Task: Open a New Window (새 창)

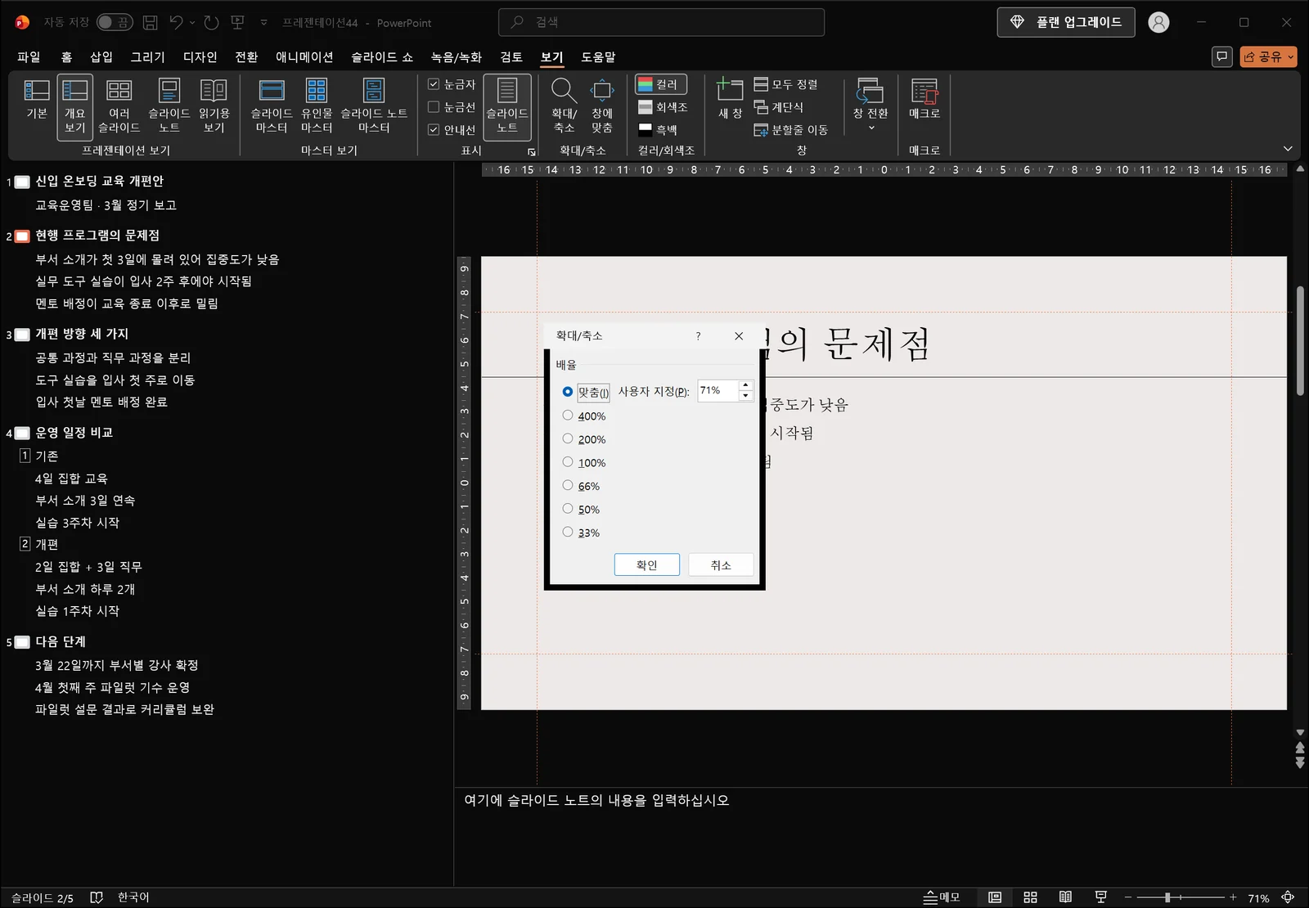Action: point(730,100)
